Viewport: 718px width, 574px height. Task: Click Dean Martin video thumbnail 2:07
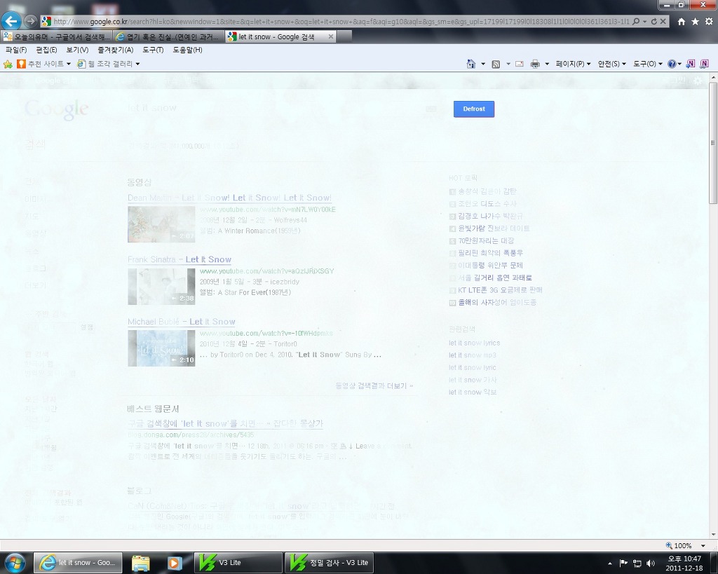[161, 224]
